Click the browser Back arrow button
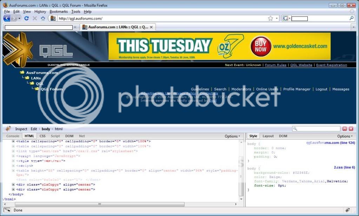 click(7, 18)
